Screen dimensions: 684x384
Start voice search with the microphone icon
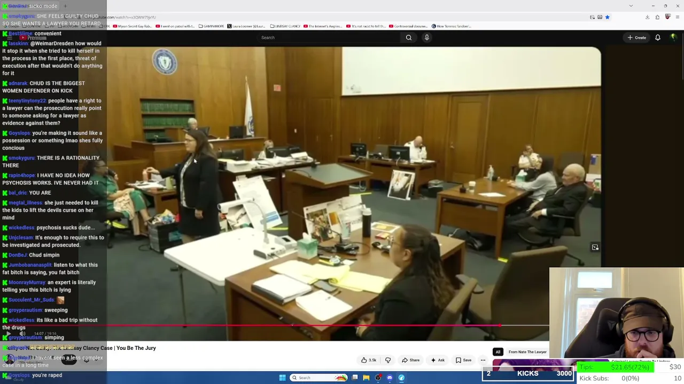[x=427, y=37]
